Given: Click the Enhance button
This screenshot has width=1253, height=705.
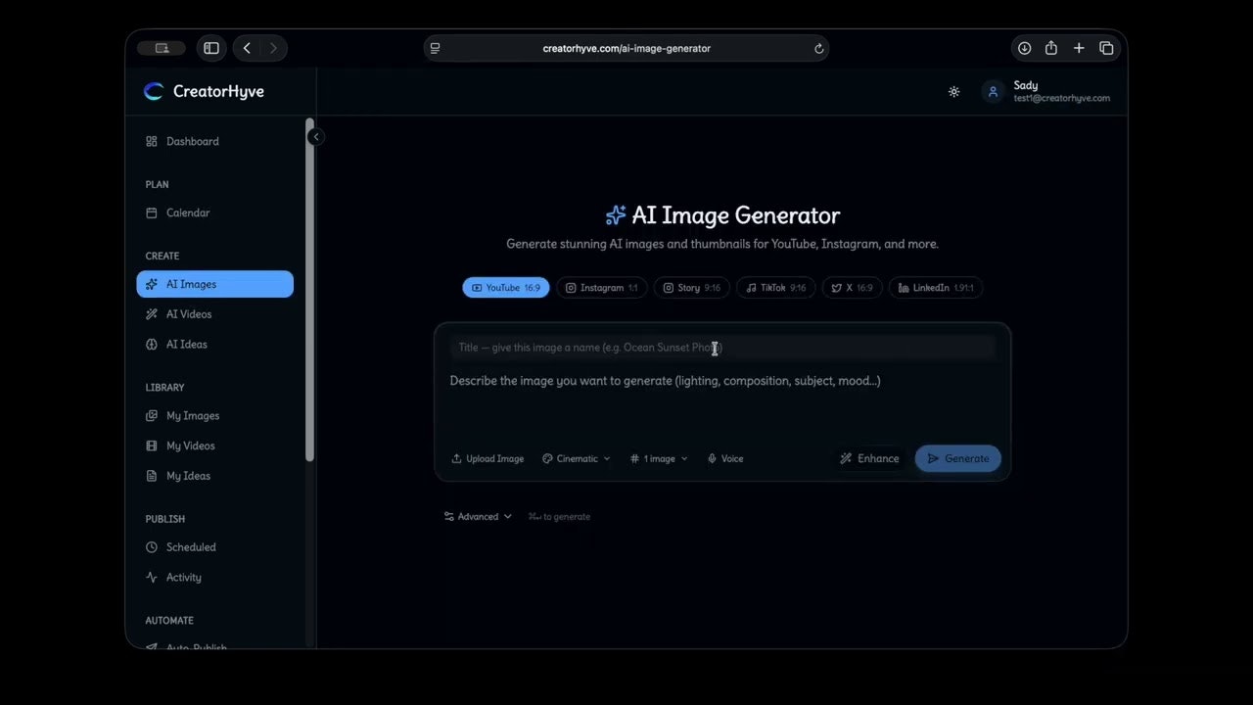Looking at the screenshot, I should [x=869, y=458].
